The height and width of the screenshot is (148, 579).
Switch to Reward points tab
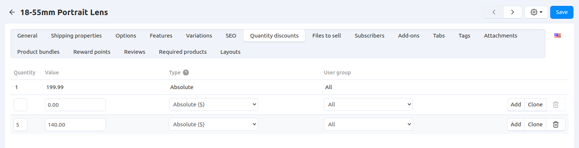pyautogui.click(x=92, y=52)
